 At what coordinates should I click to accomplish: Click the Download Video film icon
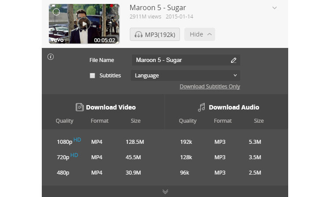click(80, 107)
